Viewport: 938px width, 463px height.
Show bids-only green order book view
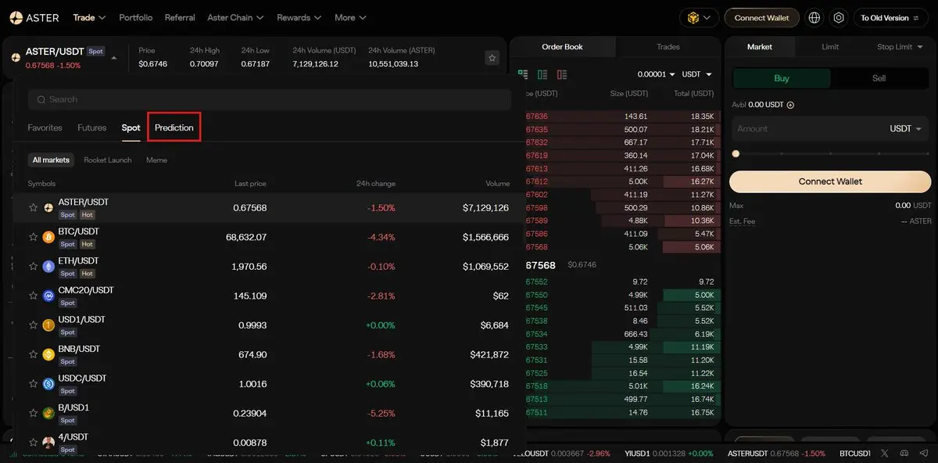click(x=542, y=74)
